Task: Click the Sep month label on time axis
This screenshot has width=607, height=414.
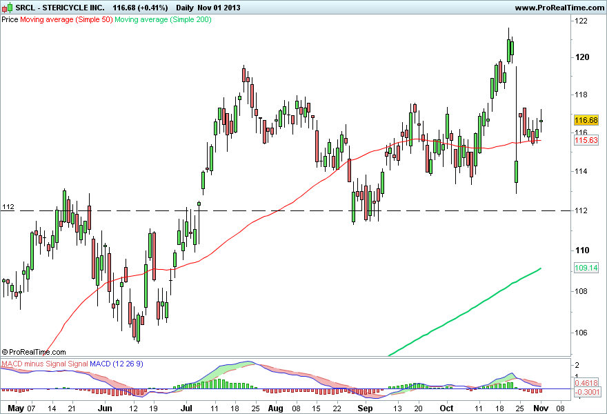Action: (365, 408)
